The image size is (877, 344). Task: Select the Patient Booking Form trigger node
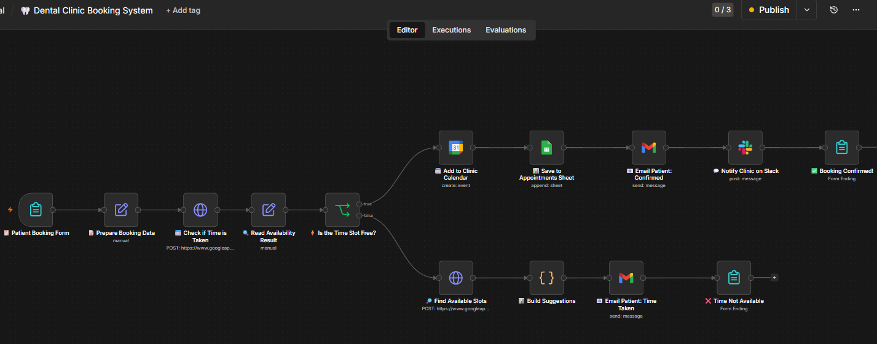pos(36,210)
